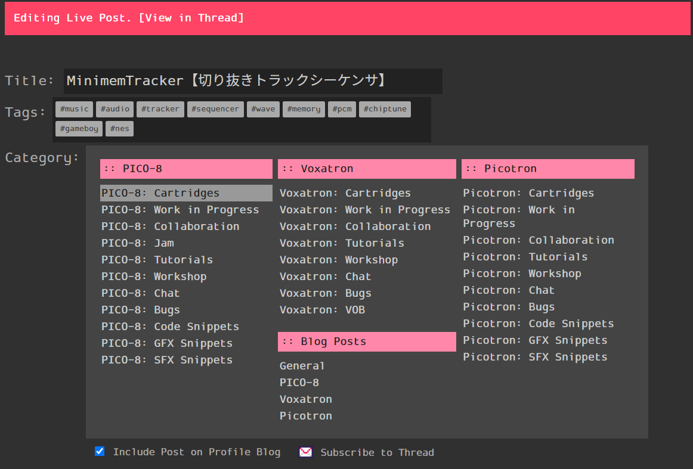This screenshot has width=693, height=469.
Task: Select PICO-8: SFX Snippets category
Action: tap(167, 360)
